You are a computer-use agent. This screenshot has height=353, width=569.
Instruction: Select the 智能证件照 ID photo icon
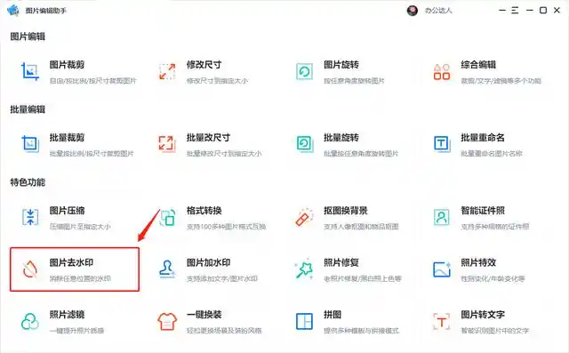click(442, 217)
